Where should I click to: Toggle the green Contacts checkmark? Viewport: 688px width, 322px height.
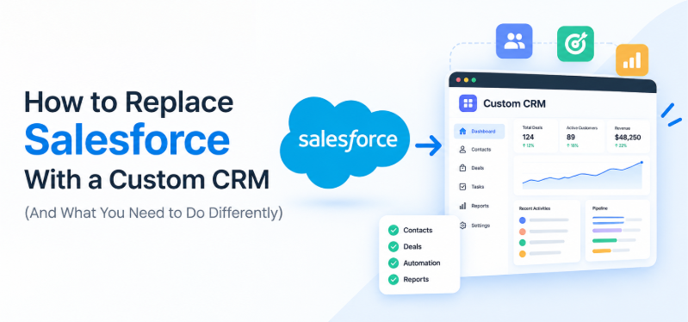[x=394, y=230]
